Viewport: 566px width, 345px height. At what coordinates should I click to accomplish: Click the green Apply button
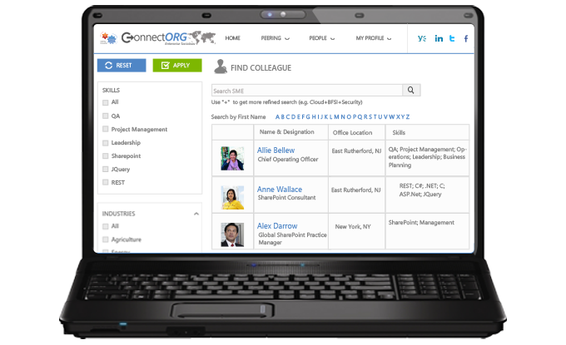pyautogui.click(x=177, y=65)
